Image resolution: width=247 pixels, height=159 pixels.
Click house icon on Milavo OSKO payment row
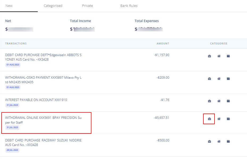pyautogui.click(x=219, y=79)
